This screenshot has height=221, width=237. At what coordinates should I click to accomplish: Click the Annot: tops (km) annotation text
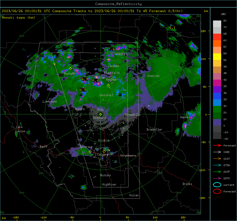coord(18,18)
